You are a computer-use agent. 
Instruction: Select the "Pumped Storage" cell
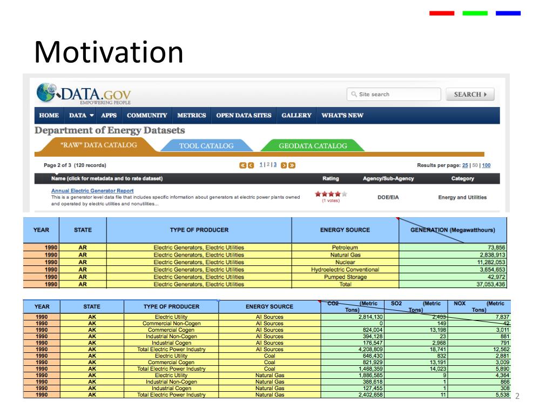345,277
